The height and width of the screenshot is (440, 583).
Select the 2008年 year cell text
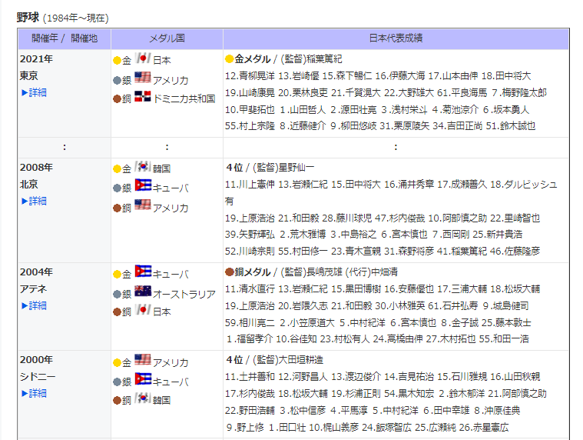[36, 167]
